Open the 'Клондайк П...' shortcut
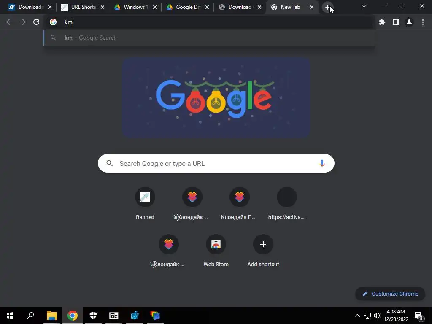This screenshot has height=324, width=432. pyautogui.click(x=239, y=203)
